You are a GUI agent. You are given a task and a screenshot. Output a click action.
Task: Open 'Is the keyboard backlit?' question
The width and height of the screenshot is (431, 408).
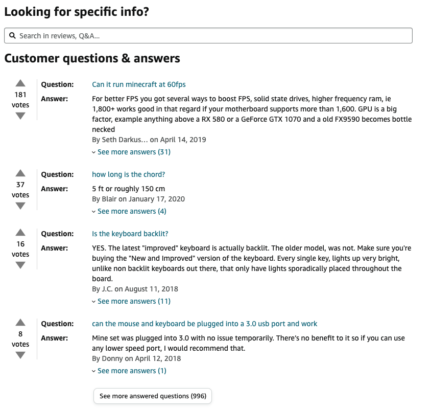click(x=130, y=234)
